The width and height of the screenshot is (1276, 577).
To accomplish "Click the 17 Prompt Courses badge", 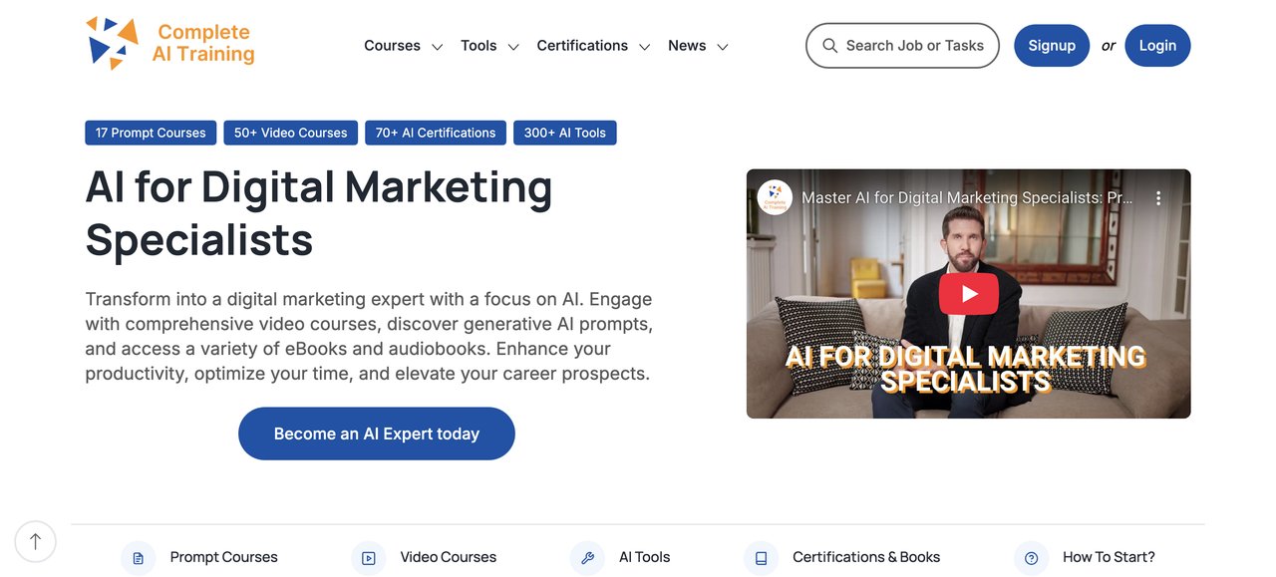I will [151, 133].
